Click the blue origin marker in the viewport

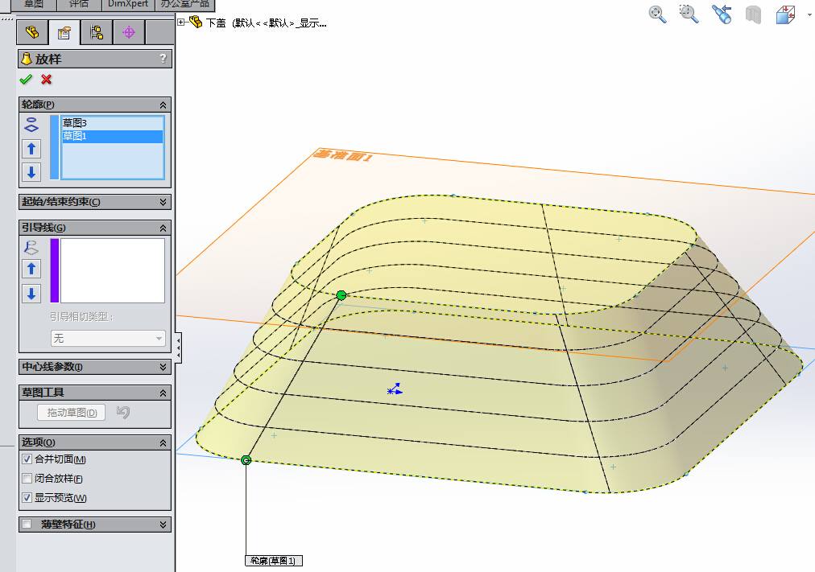tap(395, 389)
